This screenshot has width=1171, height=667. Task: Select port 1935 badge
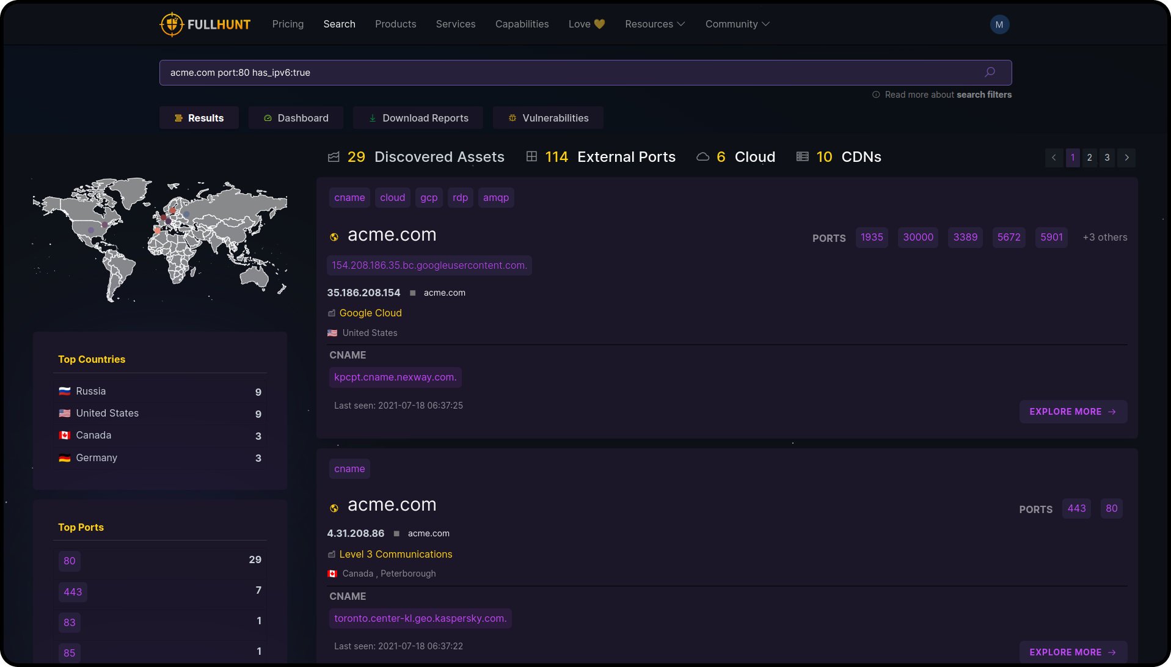coord(872,238)
